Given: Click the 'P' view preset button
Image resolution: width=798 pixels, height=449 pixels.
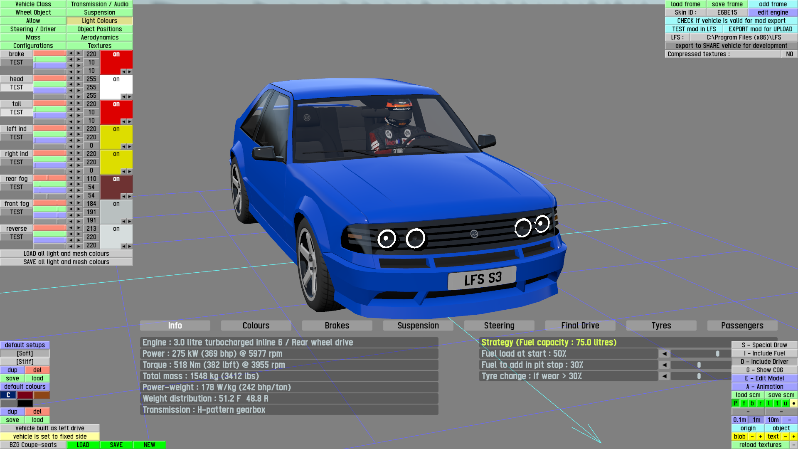Looking at the screenshot, I should [736, 403].
